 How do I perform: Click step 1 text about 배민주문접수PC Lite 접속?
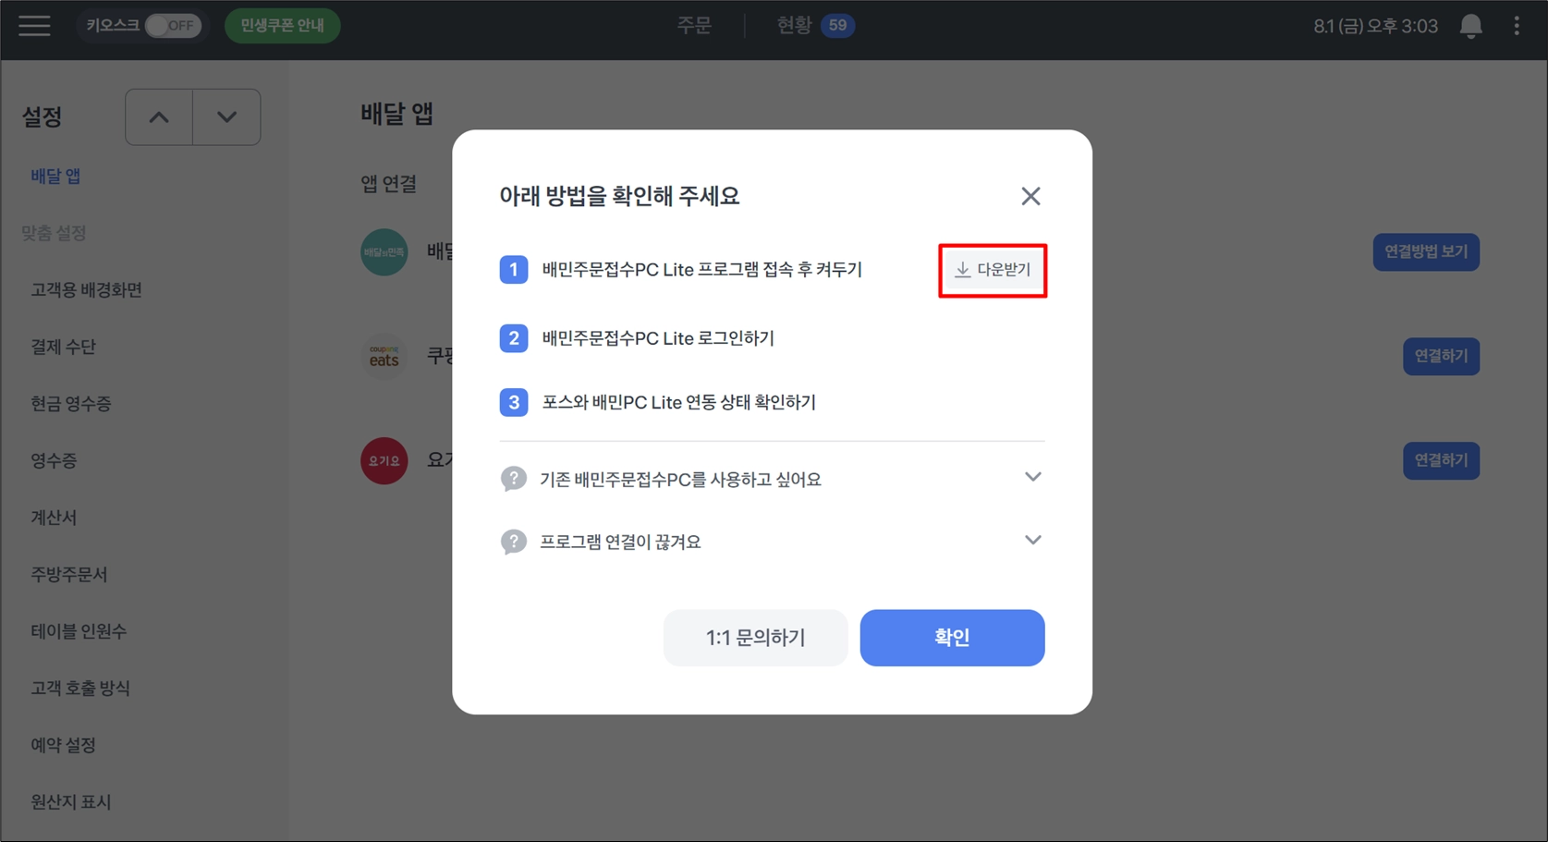point(702,270)
